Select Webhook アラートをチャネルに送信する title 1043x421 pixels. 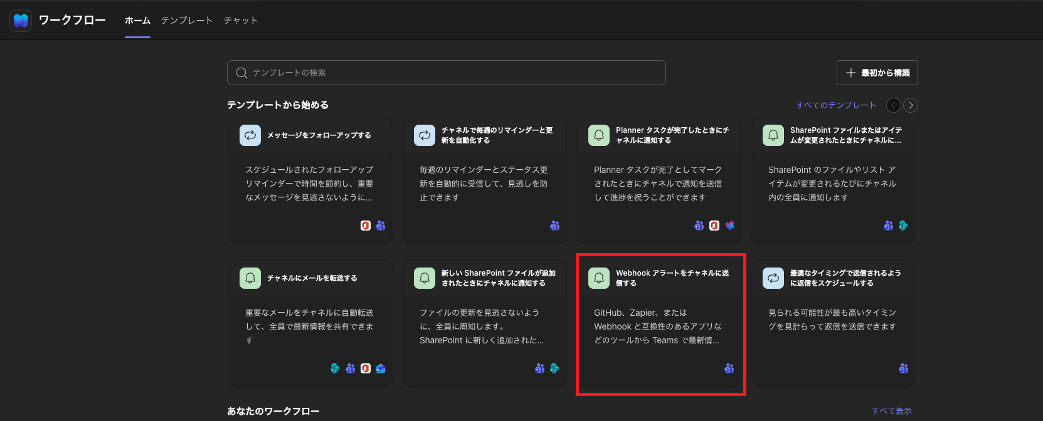point(672,278)
